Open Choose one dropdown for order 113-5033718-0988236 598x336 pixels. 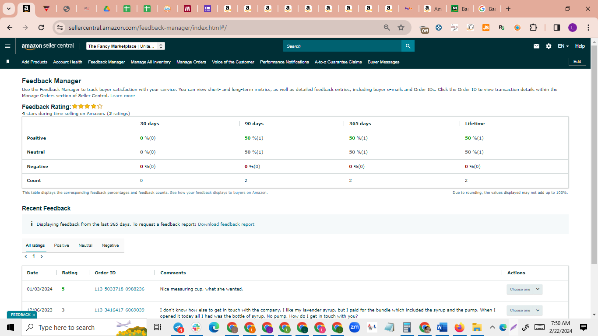click(x=524, y=289)
